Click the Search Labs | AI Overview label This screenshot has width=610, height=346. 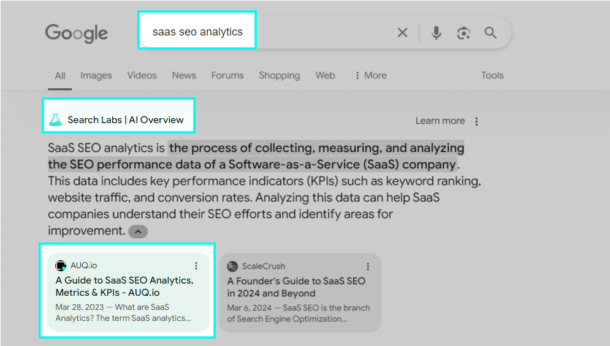point(125,120)
